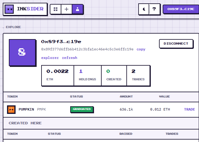Image resolution: width=199 pixels, height=142 pixels.
Task: Open the explorer link
Action: pyautogui.click(x=50, y=58)
